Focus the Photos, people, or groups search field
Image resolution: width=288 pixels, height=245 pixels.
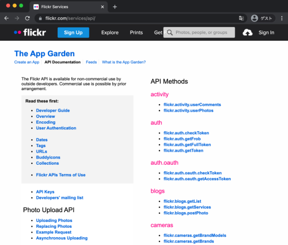(204, 32)
